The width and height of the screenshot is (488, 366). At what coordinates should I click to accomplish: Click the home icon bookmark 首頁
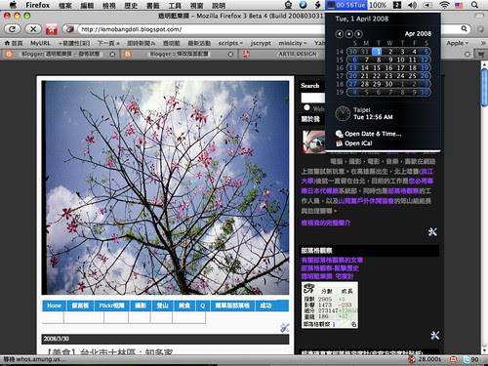coord(7,43)
